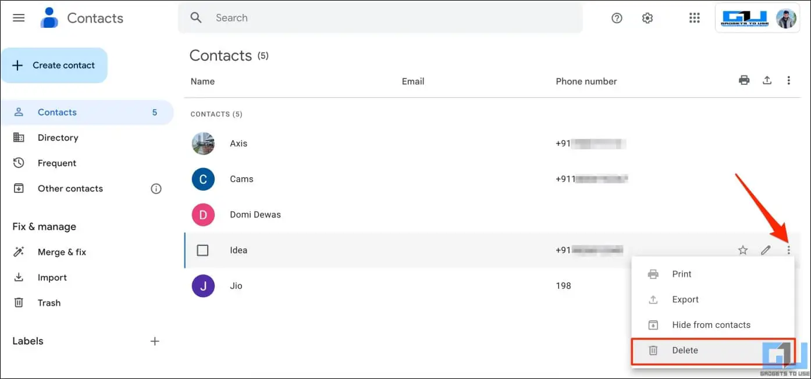811x379 pixels.
Task: Click the export icon in list header
Action: 767,81
